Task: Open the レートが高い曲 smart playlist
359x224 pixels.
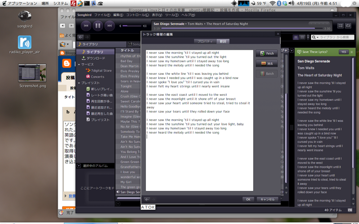Action: coord(99,95)
